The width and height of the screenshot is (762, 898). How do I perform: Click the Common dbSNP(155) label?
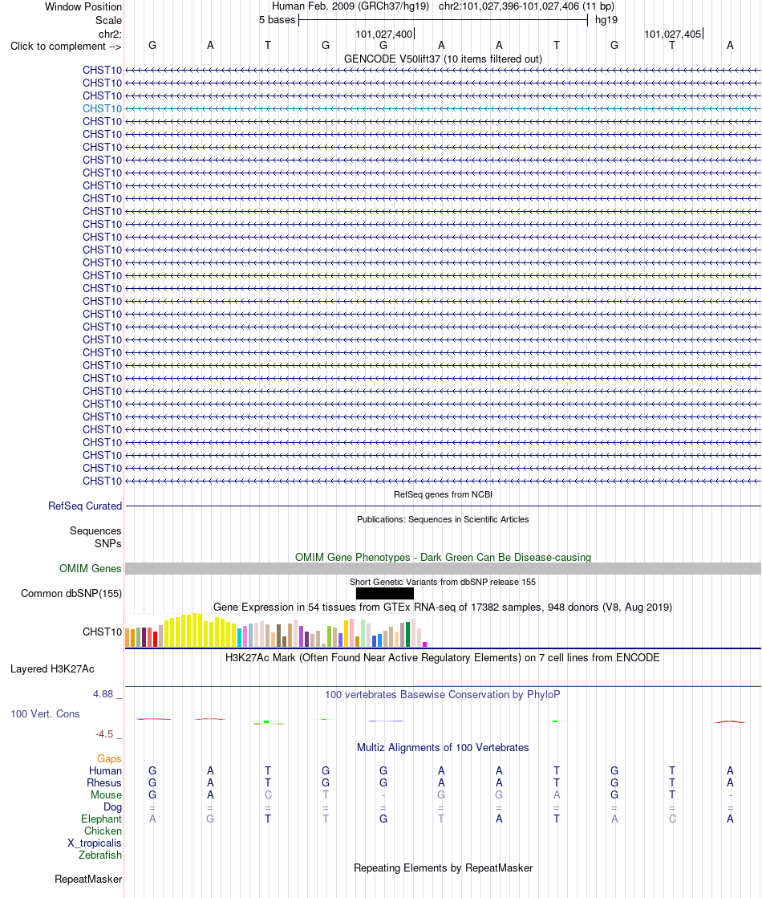[71, 594]
